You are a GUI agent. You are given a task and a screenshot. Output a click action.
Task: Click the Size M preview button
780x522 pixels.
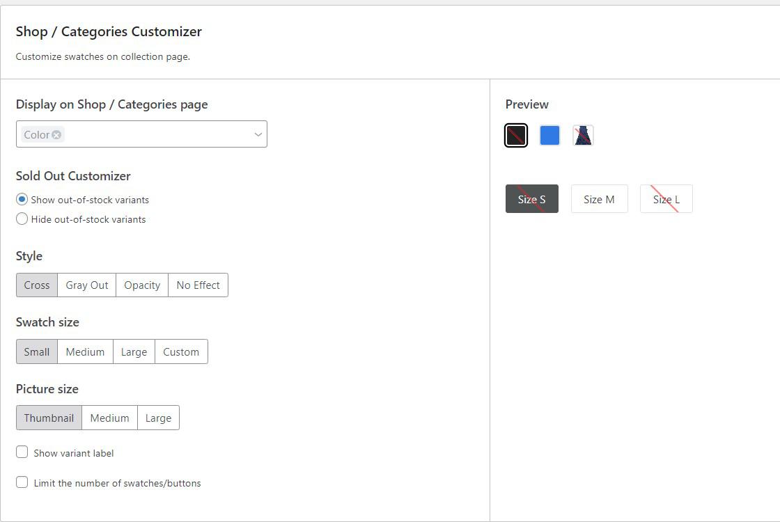[599, 198]
